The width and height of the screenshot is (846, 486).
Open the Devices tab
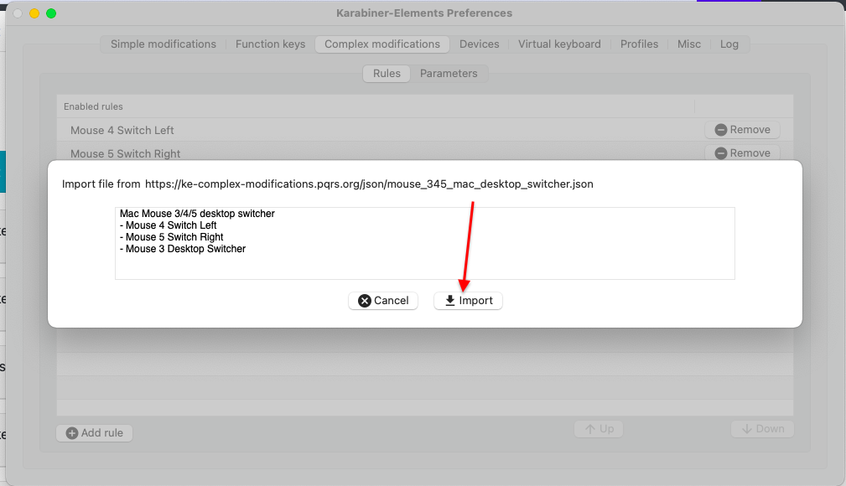[479, 44]
